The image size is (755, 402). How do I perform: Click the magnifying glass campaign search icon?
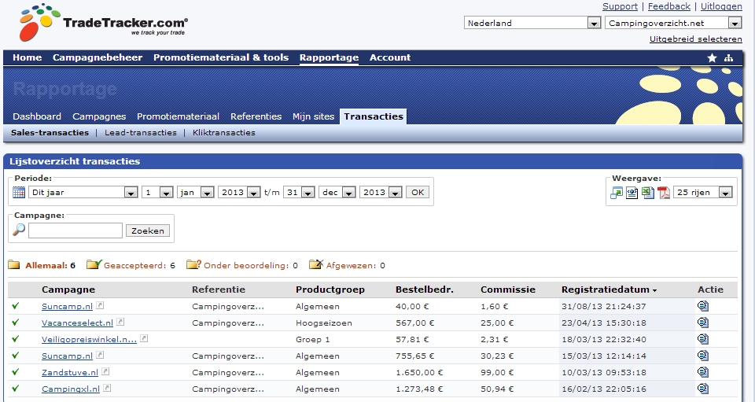point(19,230)
